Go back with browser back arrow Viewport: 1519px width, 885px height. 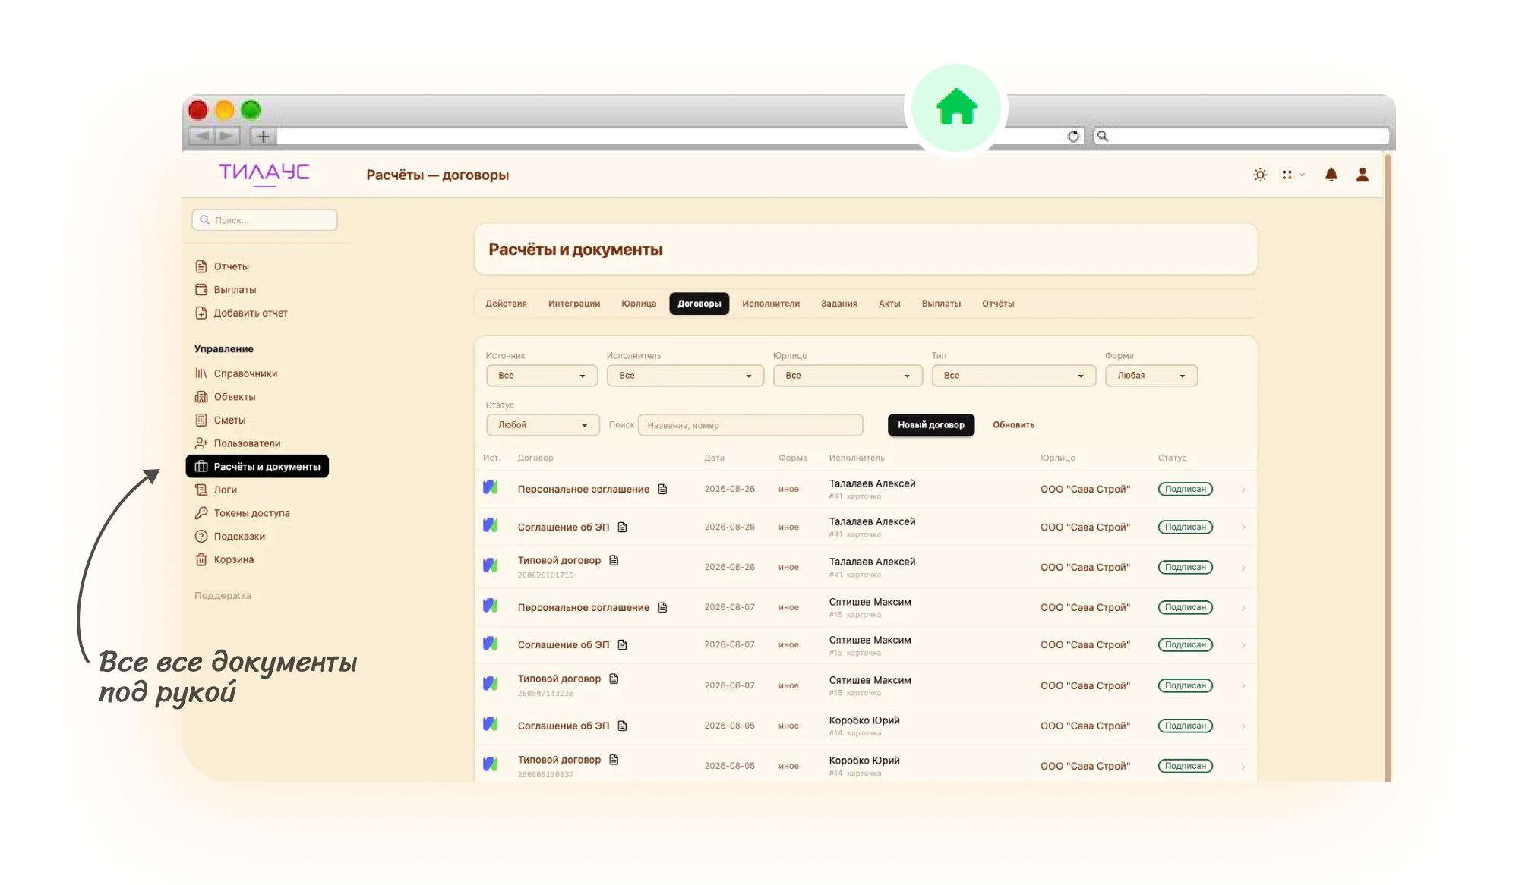point(201,136)
